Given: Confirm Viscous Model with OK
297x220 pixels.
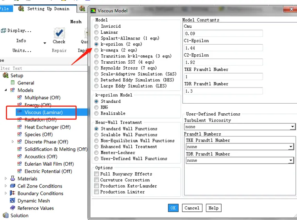Looking at the screenshot, I should pos(173,208).
